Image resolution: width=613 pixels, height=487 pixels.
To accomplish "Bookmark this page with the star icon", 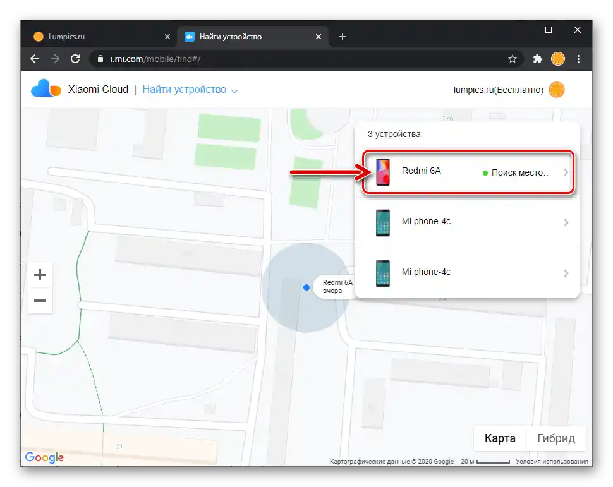I will (x=513, y=59).
